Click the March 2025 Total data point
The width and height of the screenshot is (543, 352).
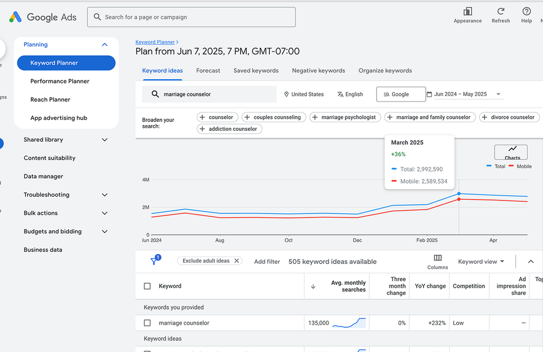tap(459, 194)
